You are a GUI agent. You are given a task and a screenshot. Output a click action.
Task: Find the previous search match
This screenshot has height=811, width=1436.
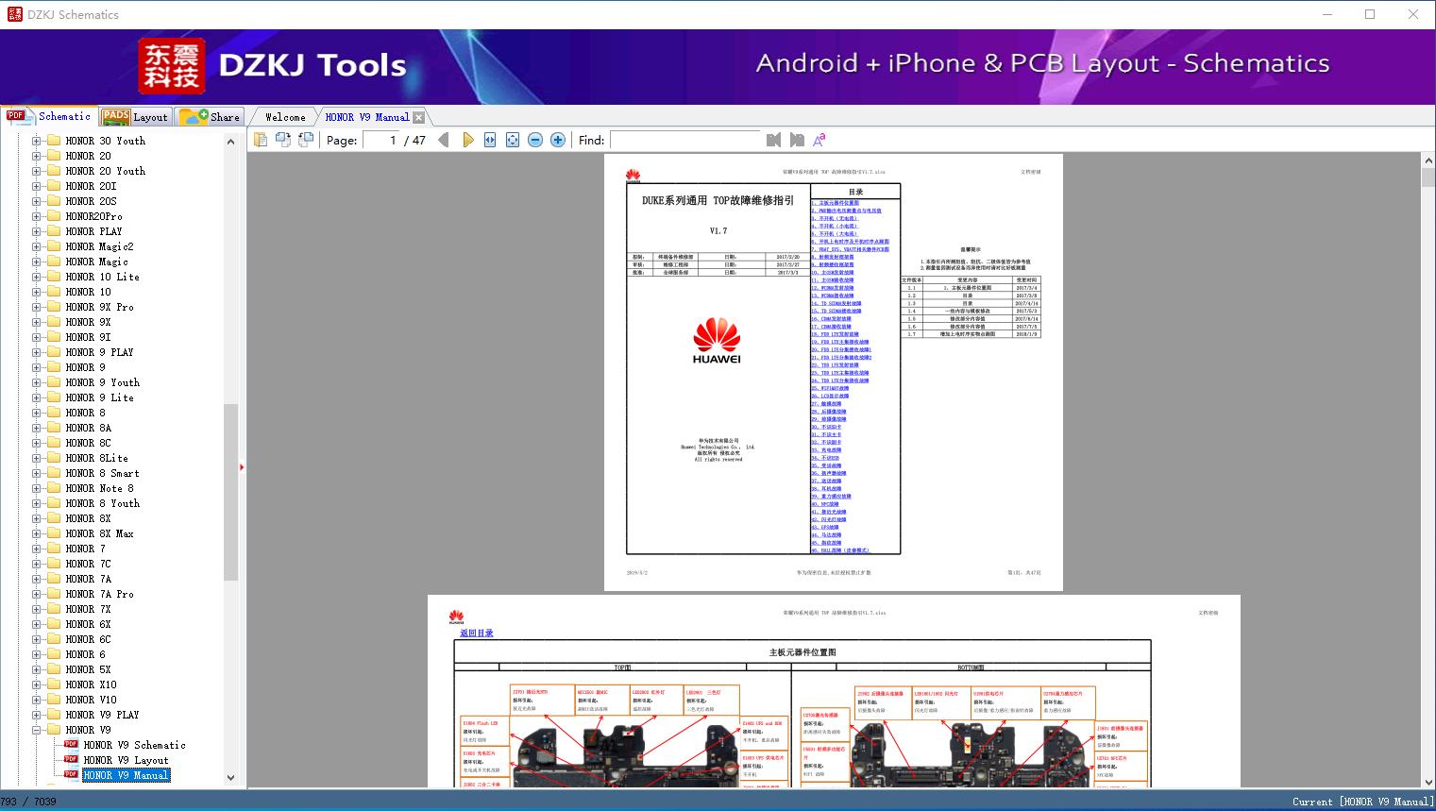[x=774, y=140]
